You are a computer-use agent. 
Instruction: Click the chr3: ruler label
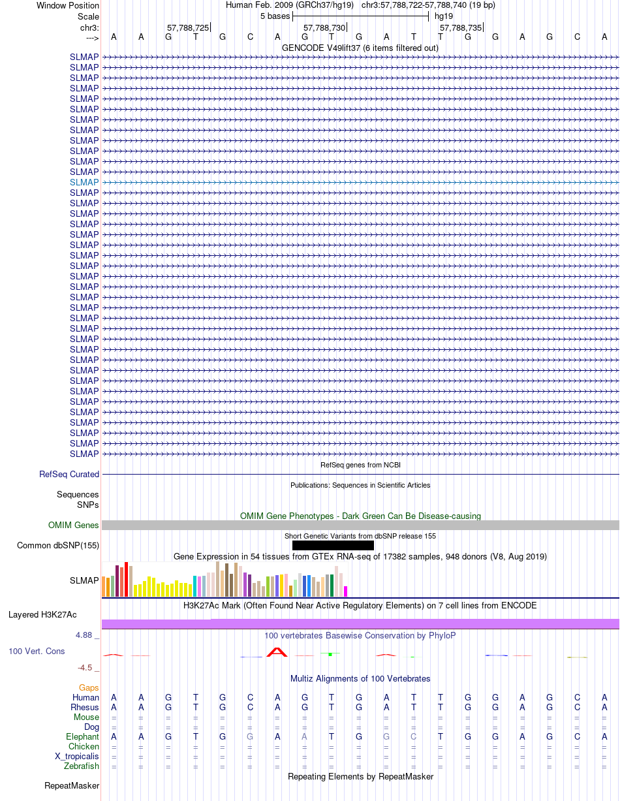(89, 28)
